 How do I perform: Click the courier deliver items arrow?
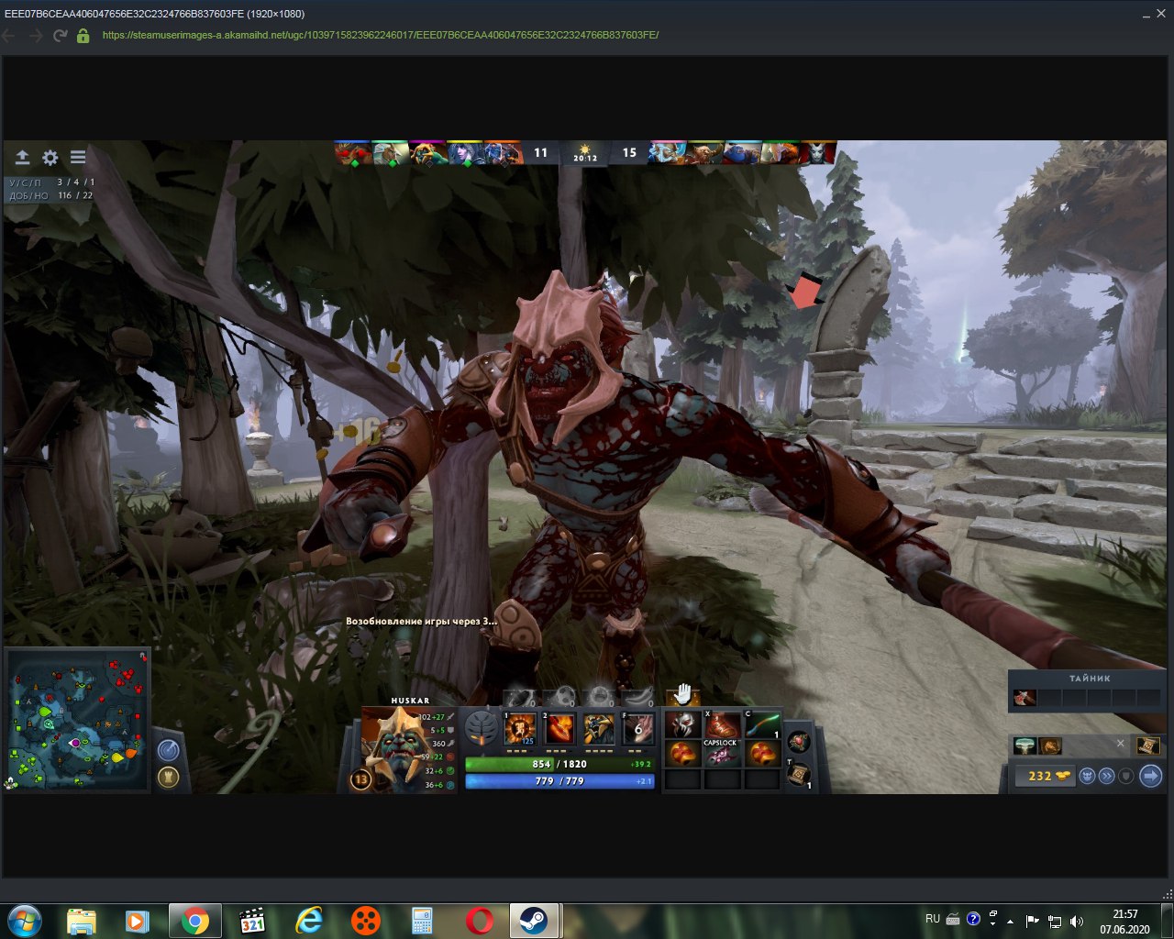click(x=1150, y=776)
